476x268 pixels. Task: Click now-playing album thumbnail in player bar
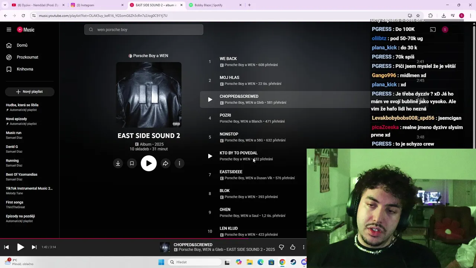tap(165, 247)
